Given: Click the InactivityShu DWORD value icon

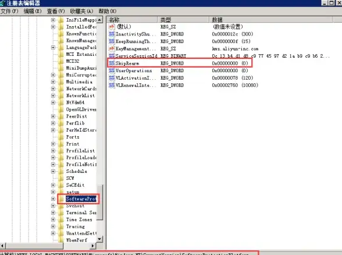Looking at the screenshot, I should 112,34.
